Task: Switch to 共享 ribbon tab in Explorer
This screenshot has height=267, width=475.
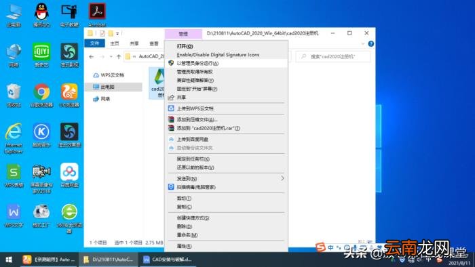Action: 134,43
